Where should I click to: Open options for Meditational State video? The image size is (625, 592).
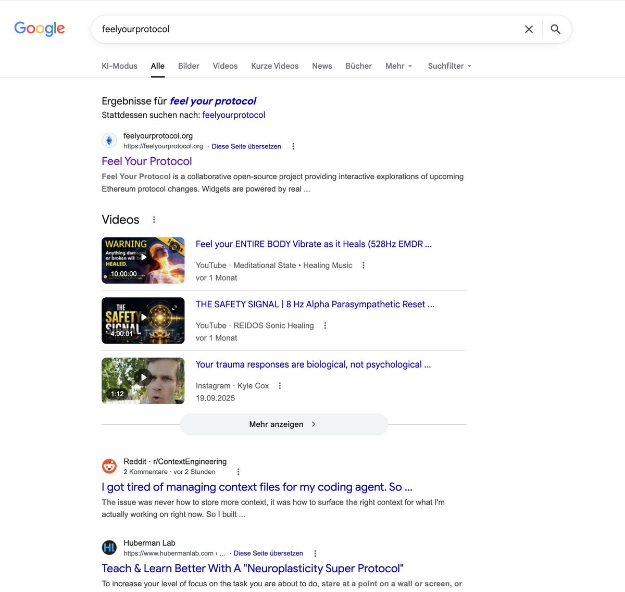coord(363,266)
